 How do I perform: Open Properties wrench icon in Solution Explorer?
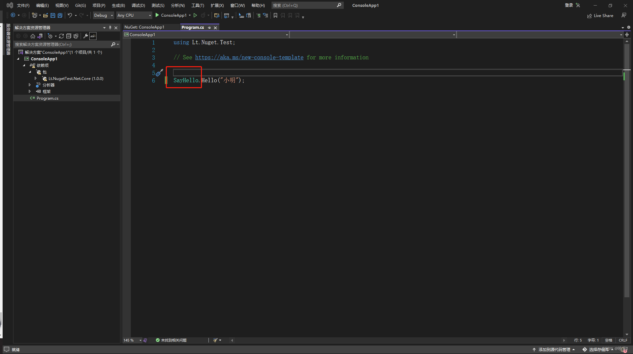pos(85,36)
